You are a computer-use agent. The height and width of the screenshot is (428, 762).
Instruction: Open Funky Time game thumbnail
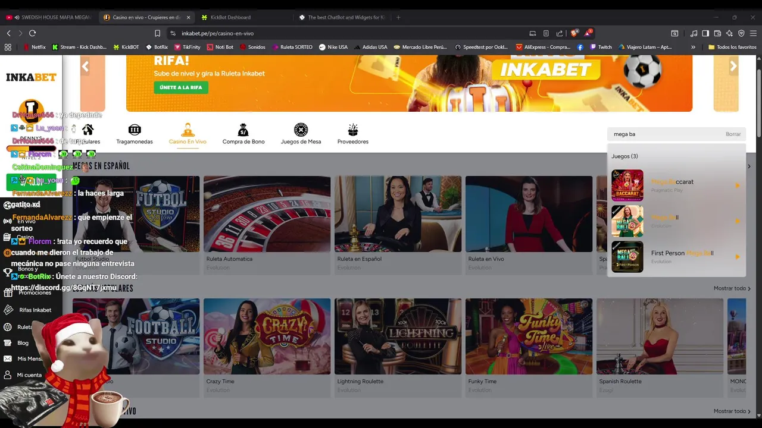coord(529,336)
